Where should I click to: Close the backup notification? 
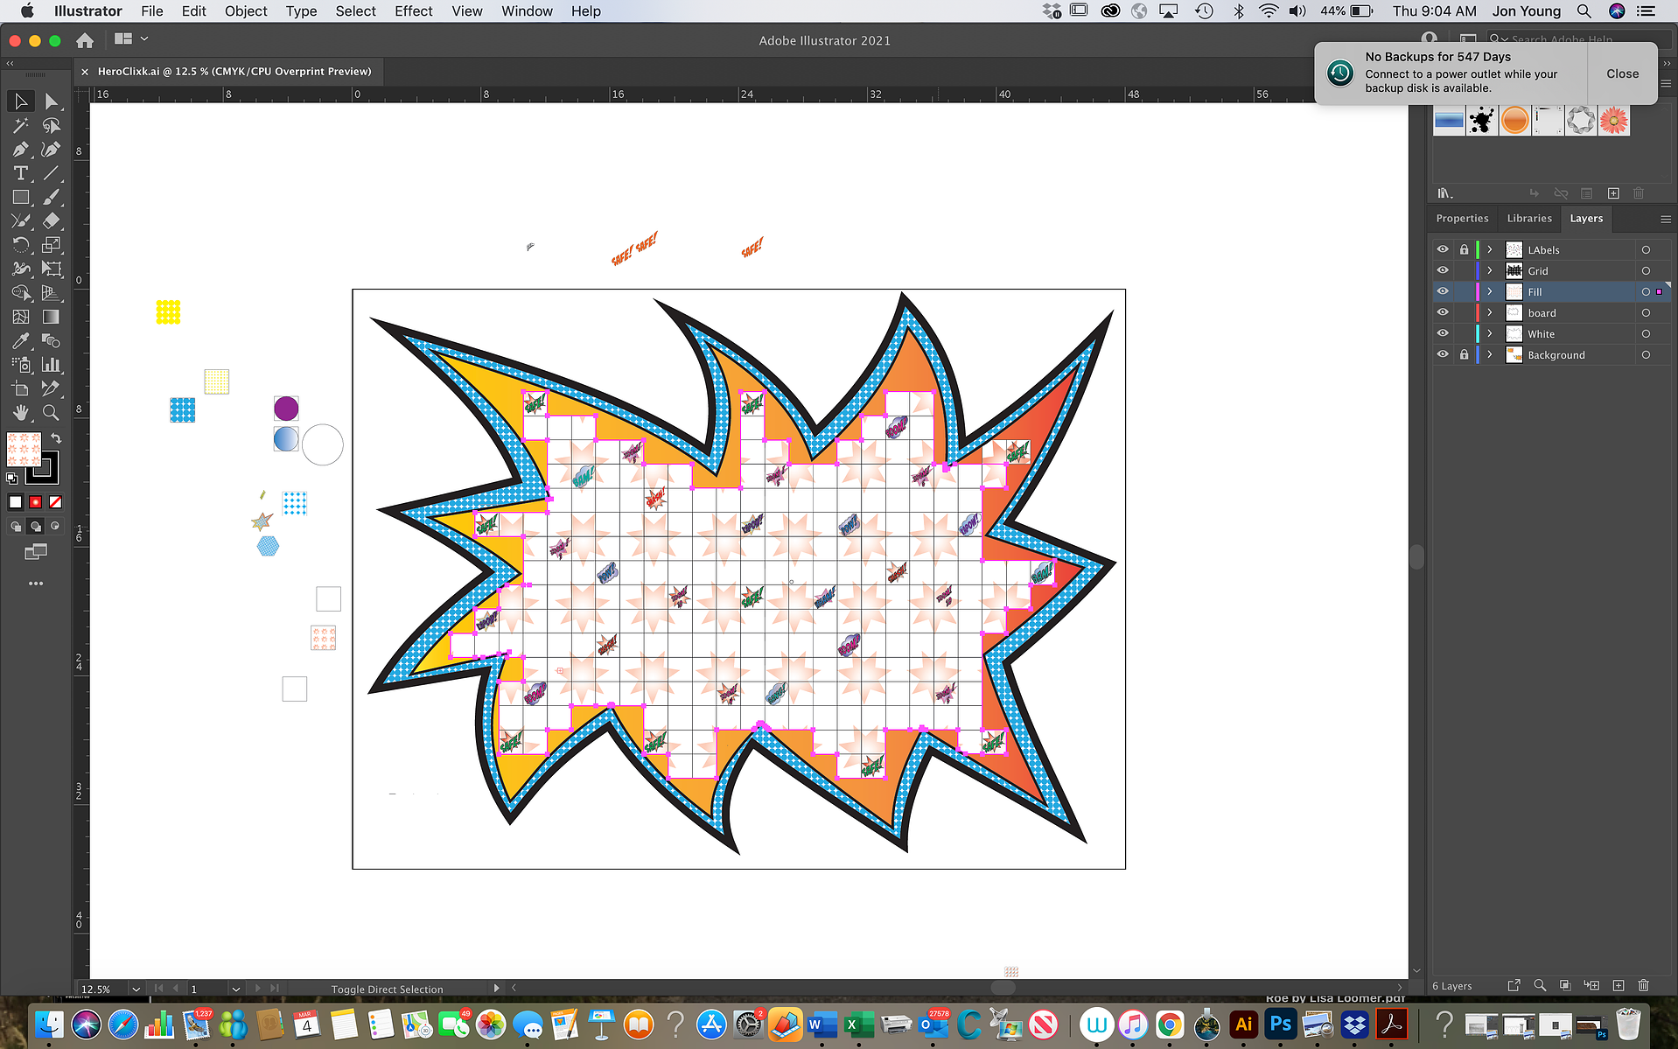[x=1622, y=73]
